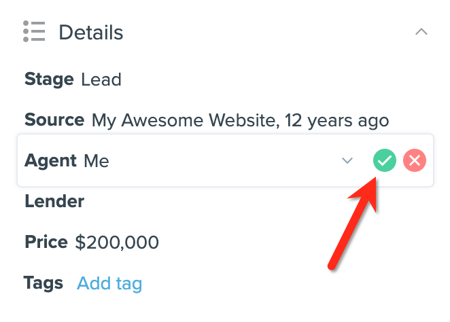Image resolution: width=450 pixels, height=322 pixels.
Task: Cancel agent edit with red X
Action: (415, 160)
